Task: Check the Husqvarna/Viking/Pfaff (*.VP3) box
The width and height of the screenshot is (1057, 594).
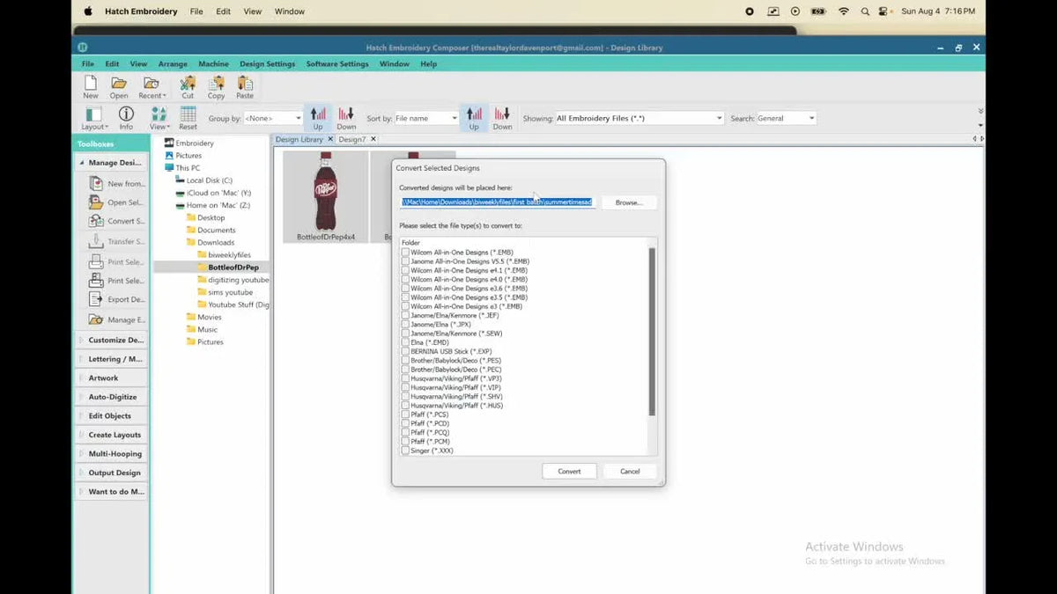Action: 405,378
